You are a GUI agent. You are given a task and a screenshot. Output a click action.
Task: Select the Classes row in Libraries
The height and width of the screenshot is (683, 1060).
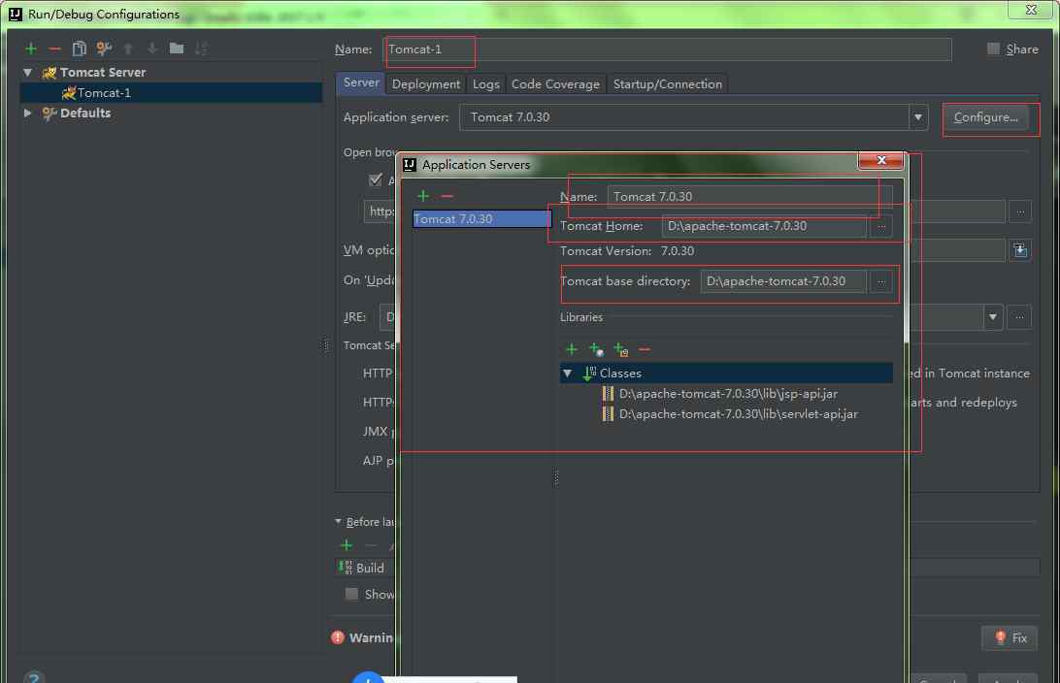(x=726, y=374)
